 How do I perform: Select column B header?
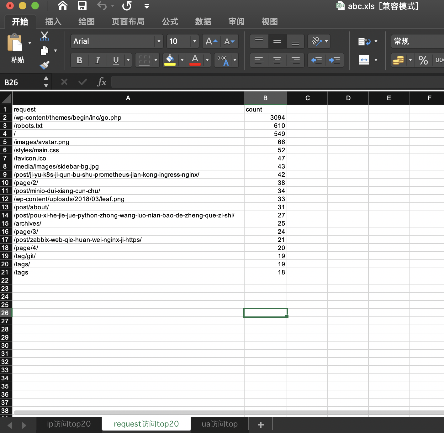[x=265, y=98]
